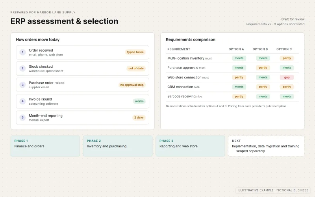Click the 'Order received' step title
This screenshot has width=315, height=197.
click(x=41, y=50)
